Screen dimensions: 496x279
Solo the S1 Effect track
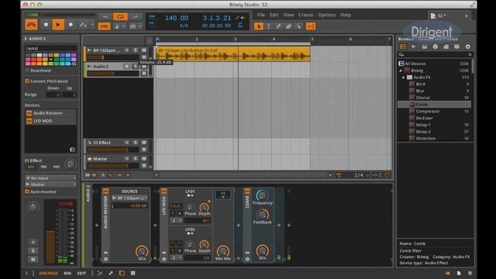136,143
